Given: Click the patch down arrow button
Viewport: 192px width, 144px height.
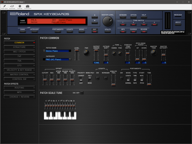Looking at the screenshot, I should [95, 23].
